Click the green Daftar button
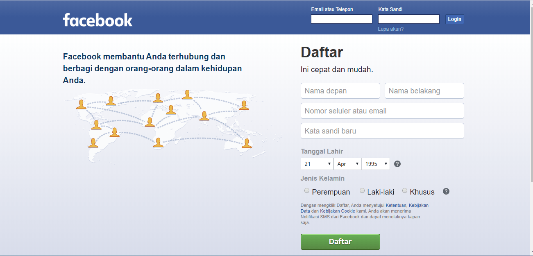This screenshot has width=533, height=256. point(340,242)
